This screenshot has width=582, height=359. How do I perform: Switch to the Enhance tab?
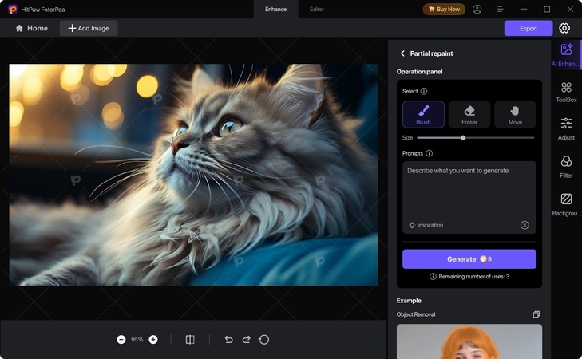pyautogui.click(x=275, y=9)
